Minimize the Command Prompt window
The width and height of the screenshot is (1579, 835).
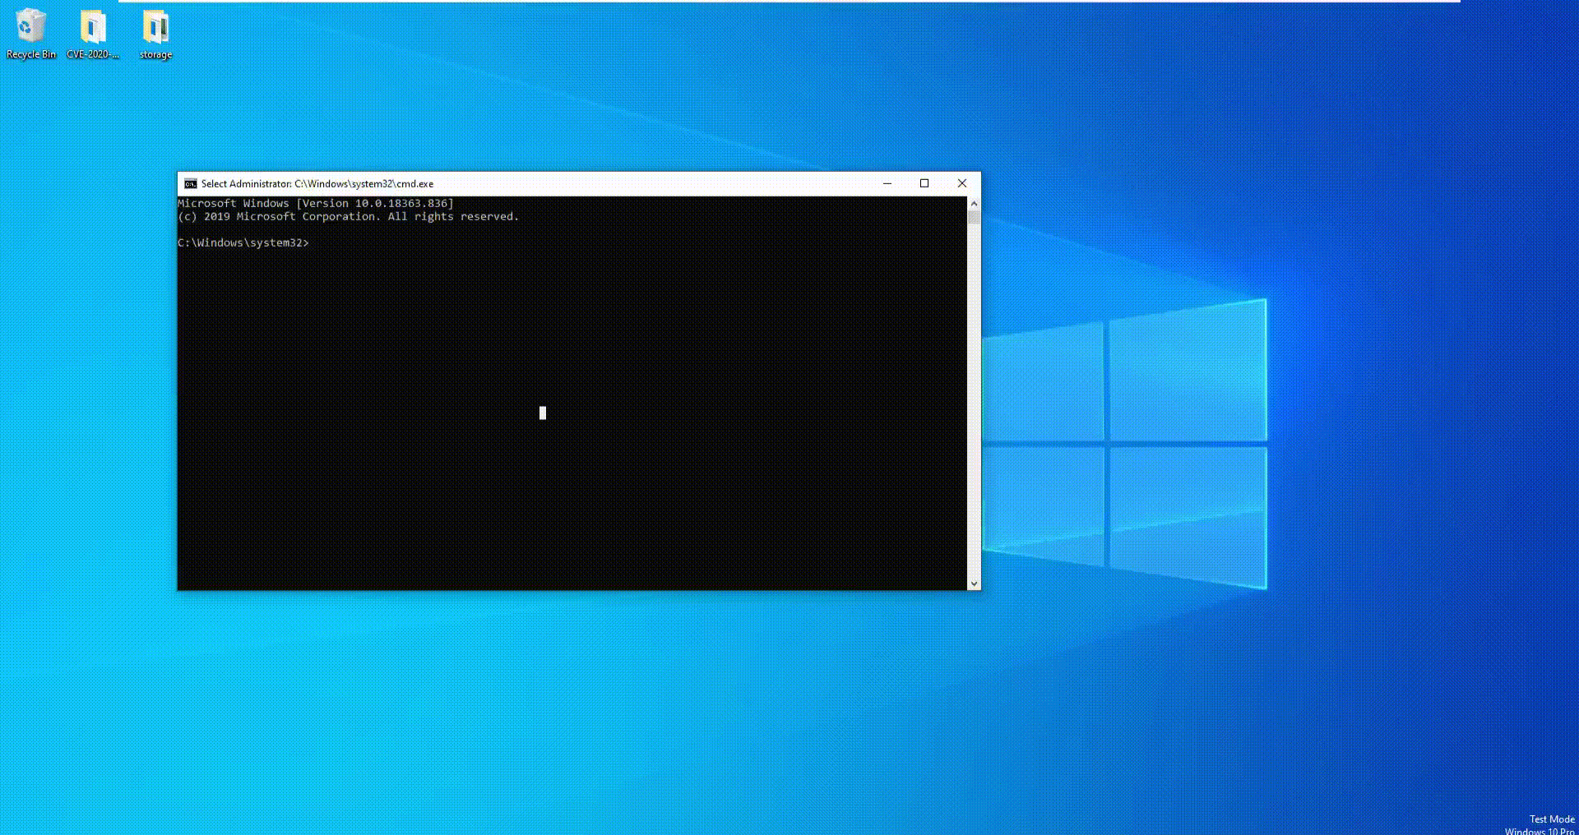[x=887, y=183]
